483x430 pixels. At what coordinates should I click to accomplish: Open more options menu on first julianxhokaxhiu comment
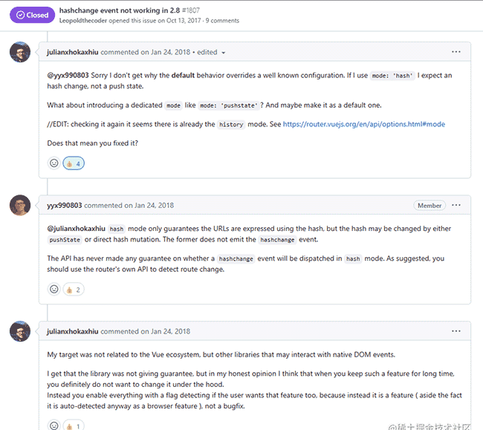pos(456,52)
